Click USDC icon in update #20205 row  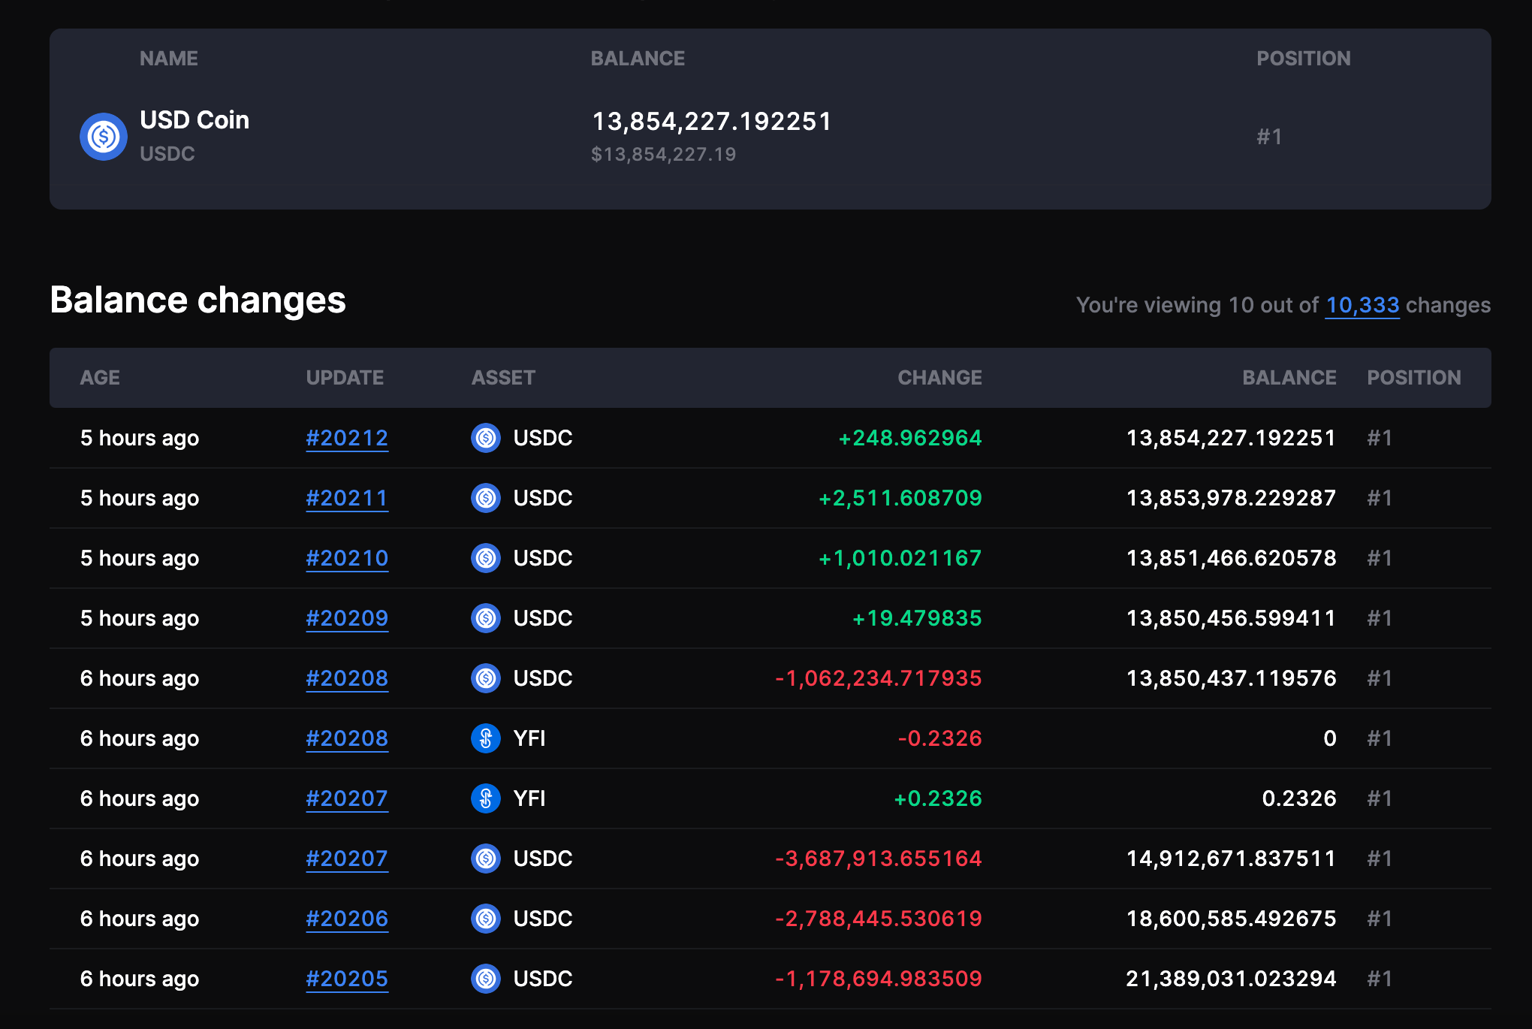click(486, 979)
